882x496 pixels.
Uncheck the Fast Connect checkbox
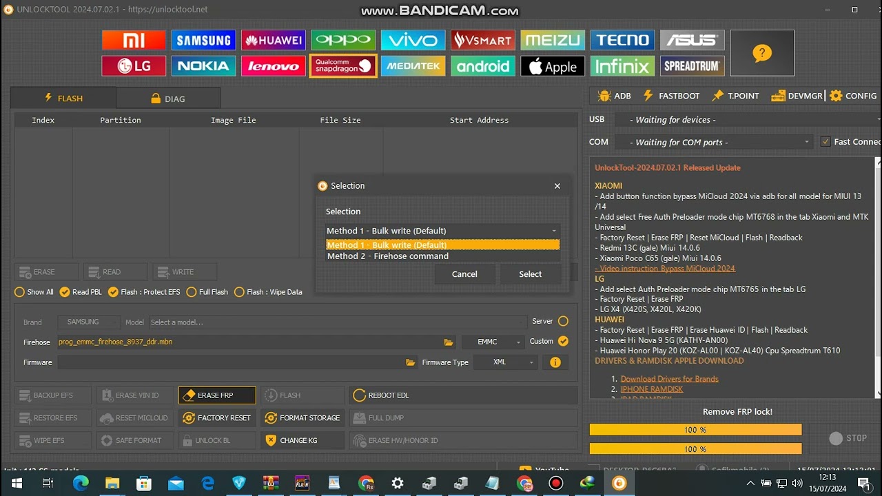825,142
